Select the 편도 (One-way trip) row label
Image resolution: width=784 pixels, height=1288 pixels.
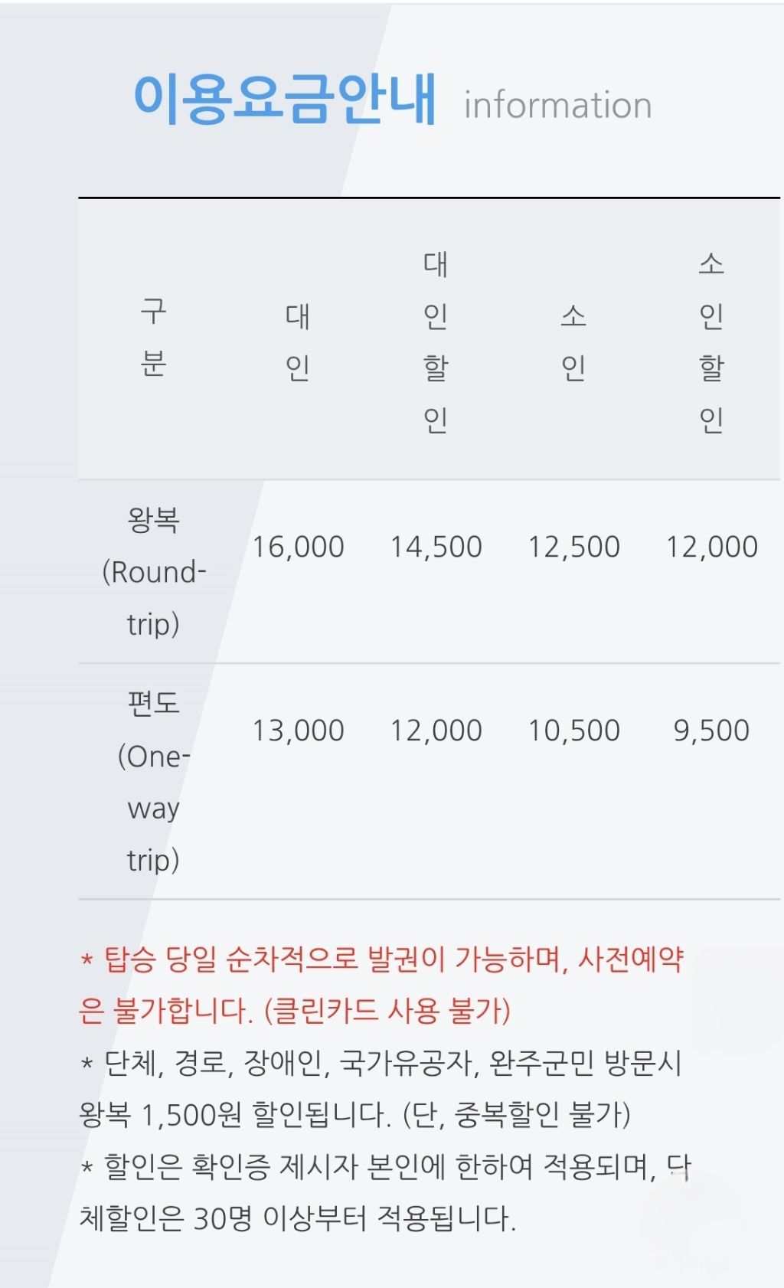154,781
